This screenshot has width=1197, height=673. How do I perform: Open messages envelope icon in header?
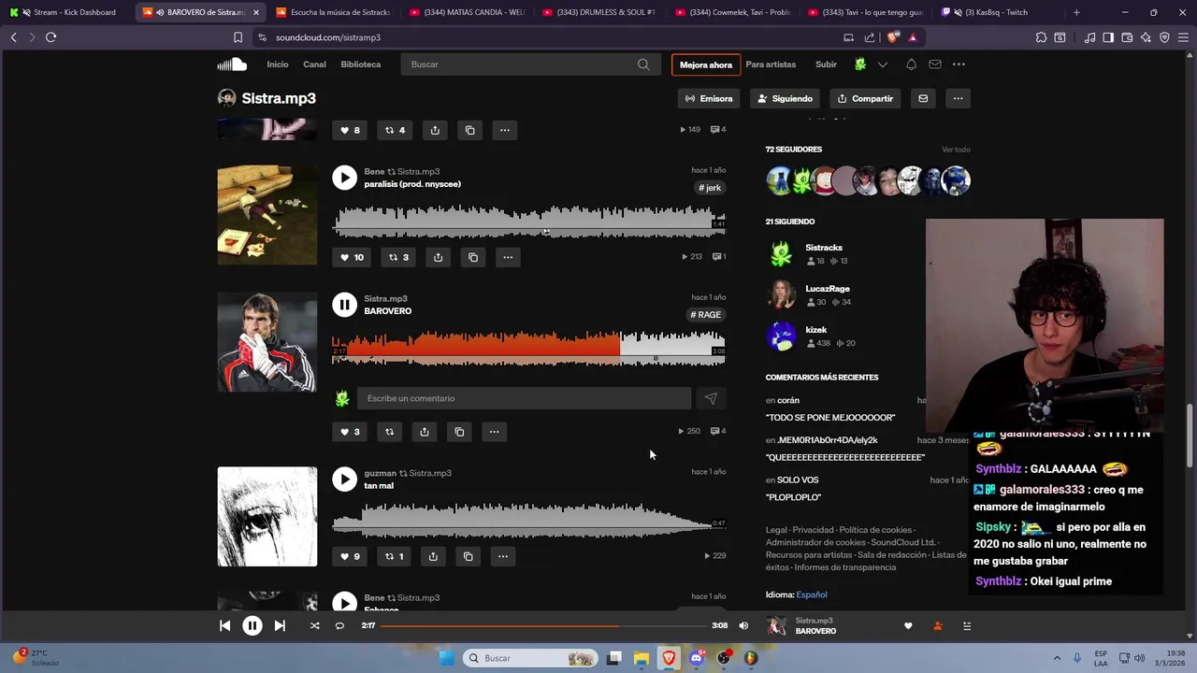[935, 64]
